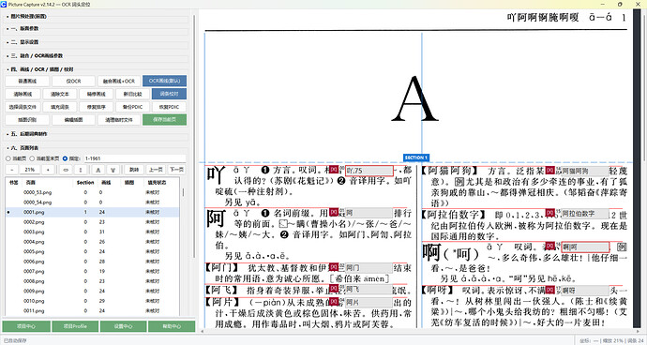Open 帮助中心 at the bottom
Viewport: 647px width, 345px height.
(x=172, y=326)
